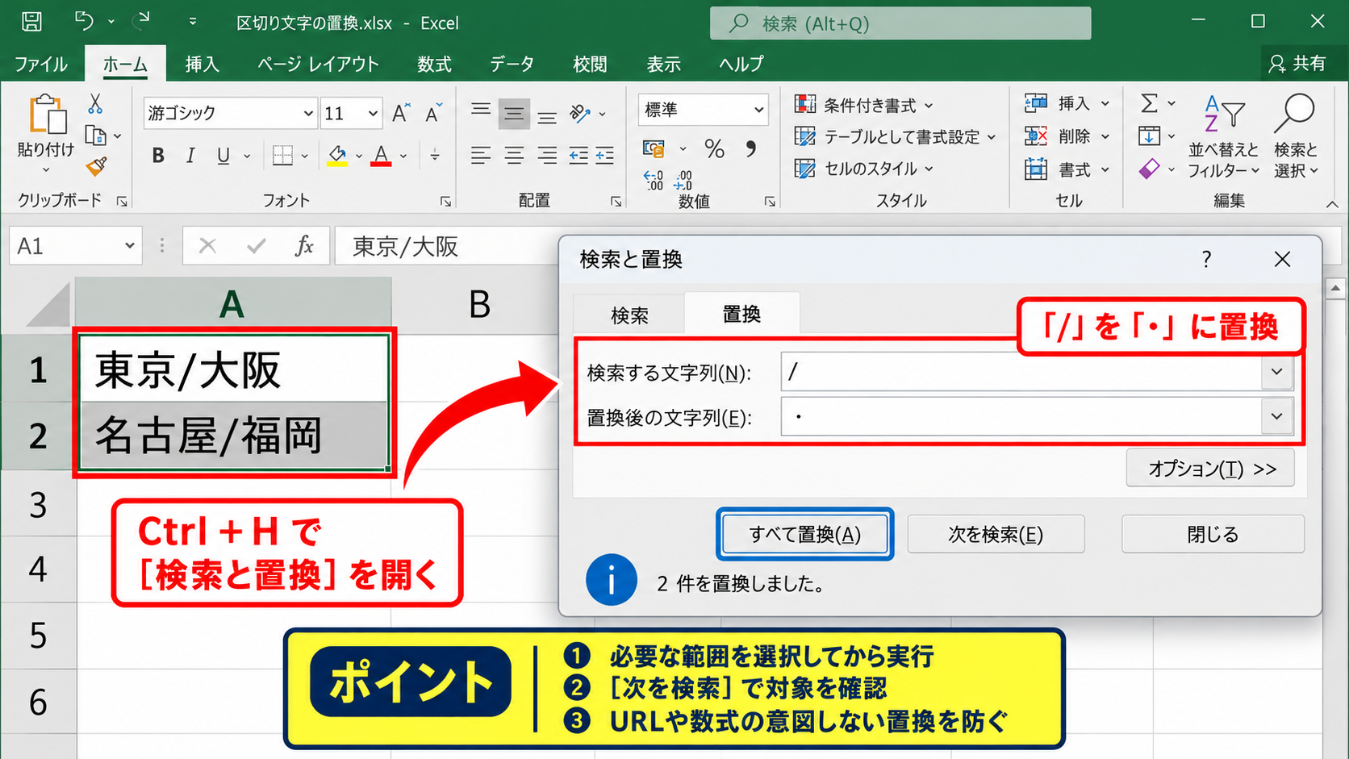Switch to the 数式 ribbon tab
This screenshot has width=1349, height=759.
(434, 65)
